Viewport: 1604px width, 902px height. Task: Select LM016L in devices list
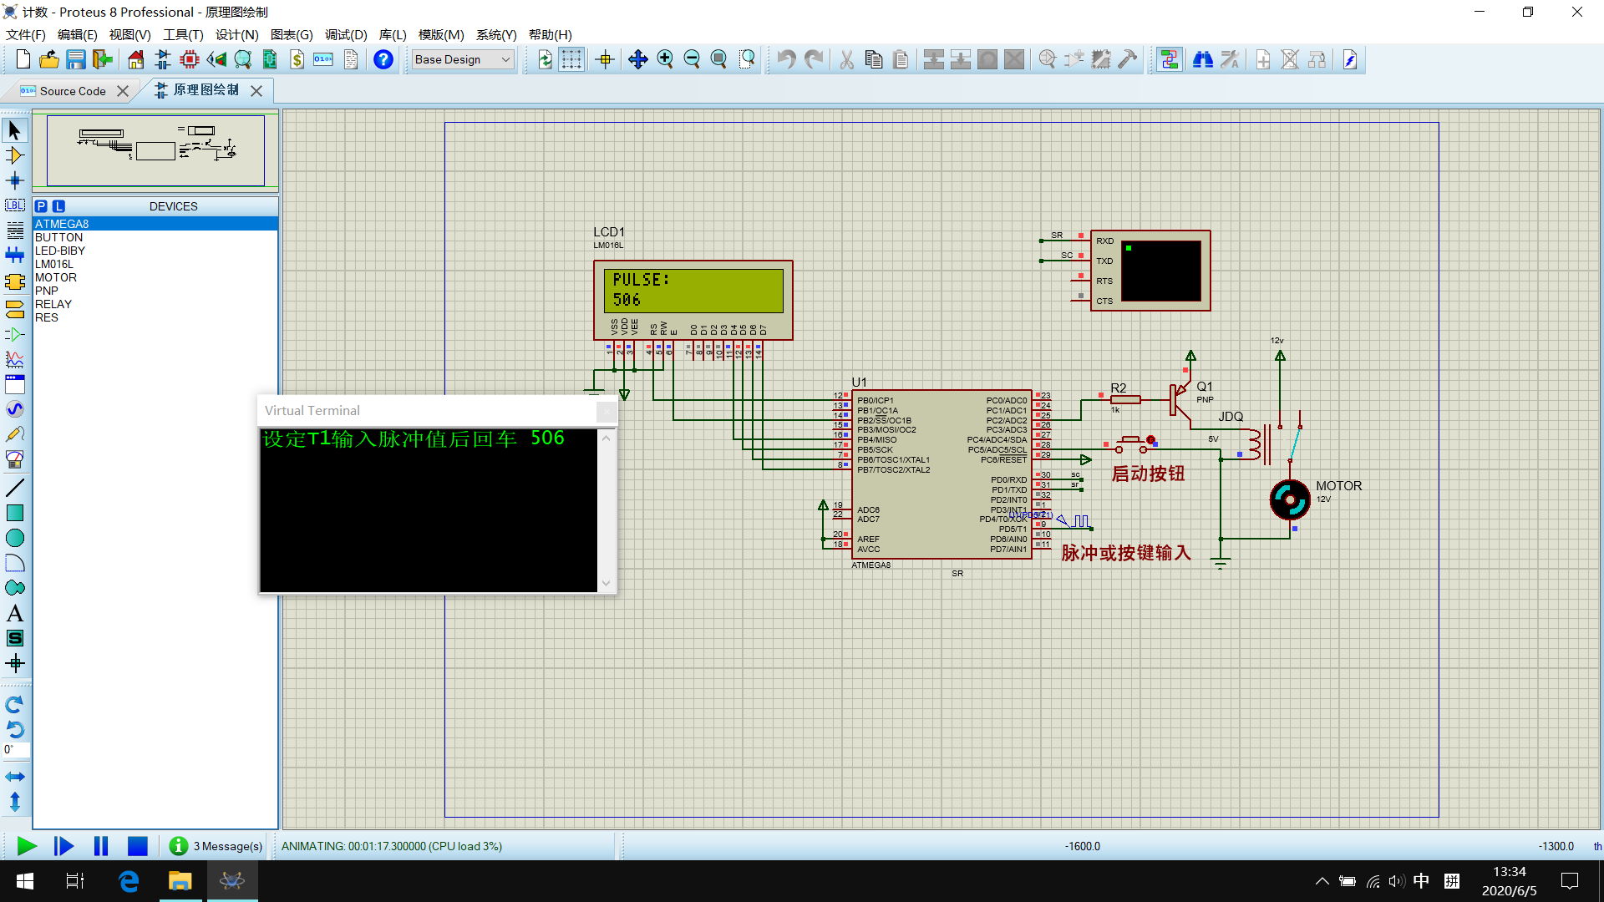(155, 264)
